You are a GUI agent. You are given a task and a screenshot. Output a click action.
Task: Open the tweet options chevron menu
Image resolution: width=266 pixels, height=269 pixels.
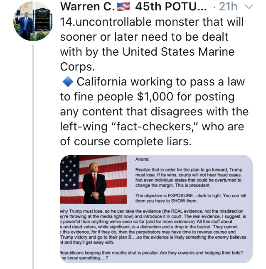(249, 7)
